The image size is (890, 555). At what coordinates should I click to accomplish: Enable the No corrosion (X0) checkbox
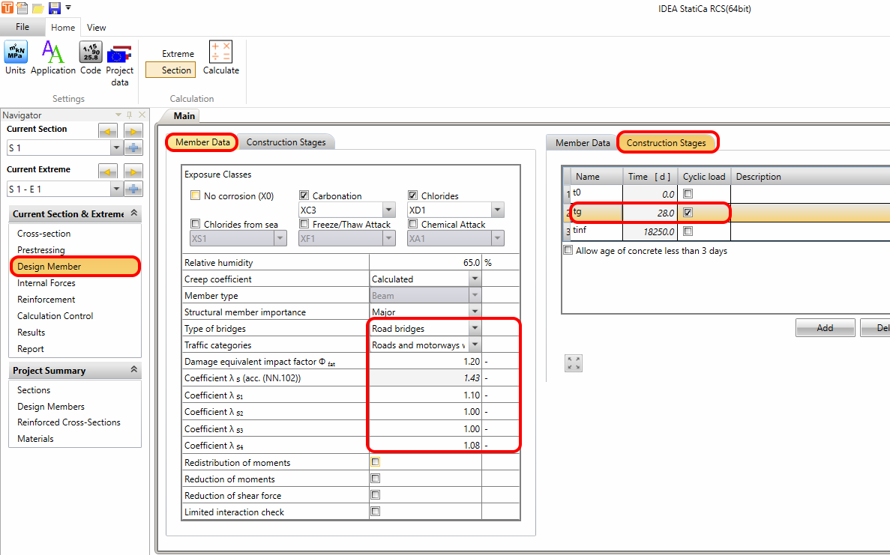195,196
